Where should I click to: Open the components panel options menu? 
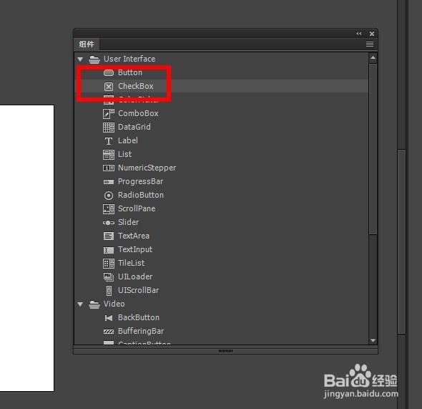tap(370, 44)
